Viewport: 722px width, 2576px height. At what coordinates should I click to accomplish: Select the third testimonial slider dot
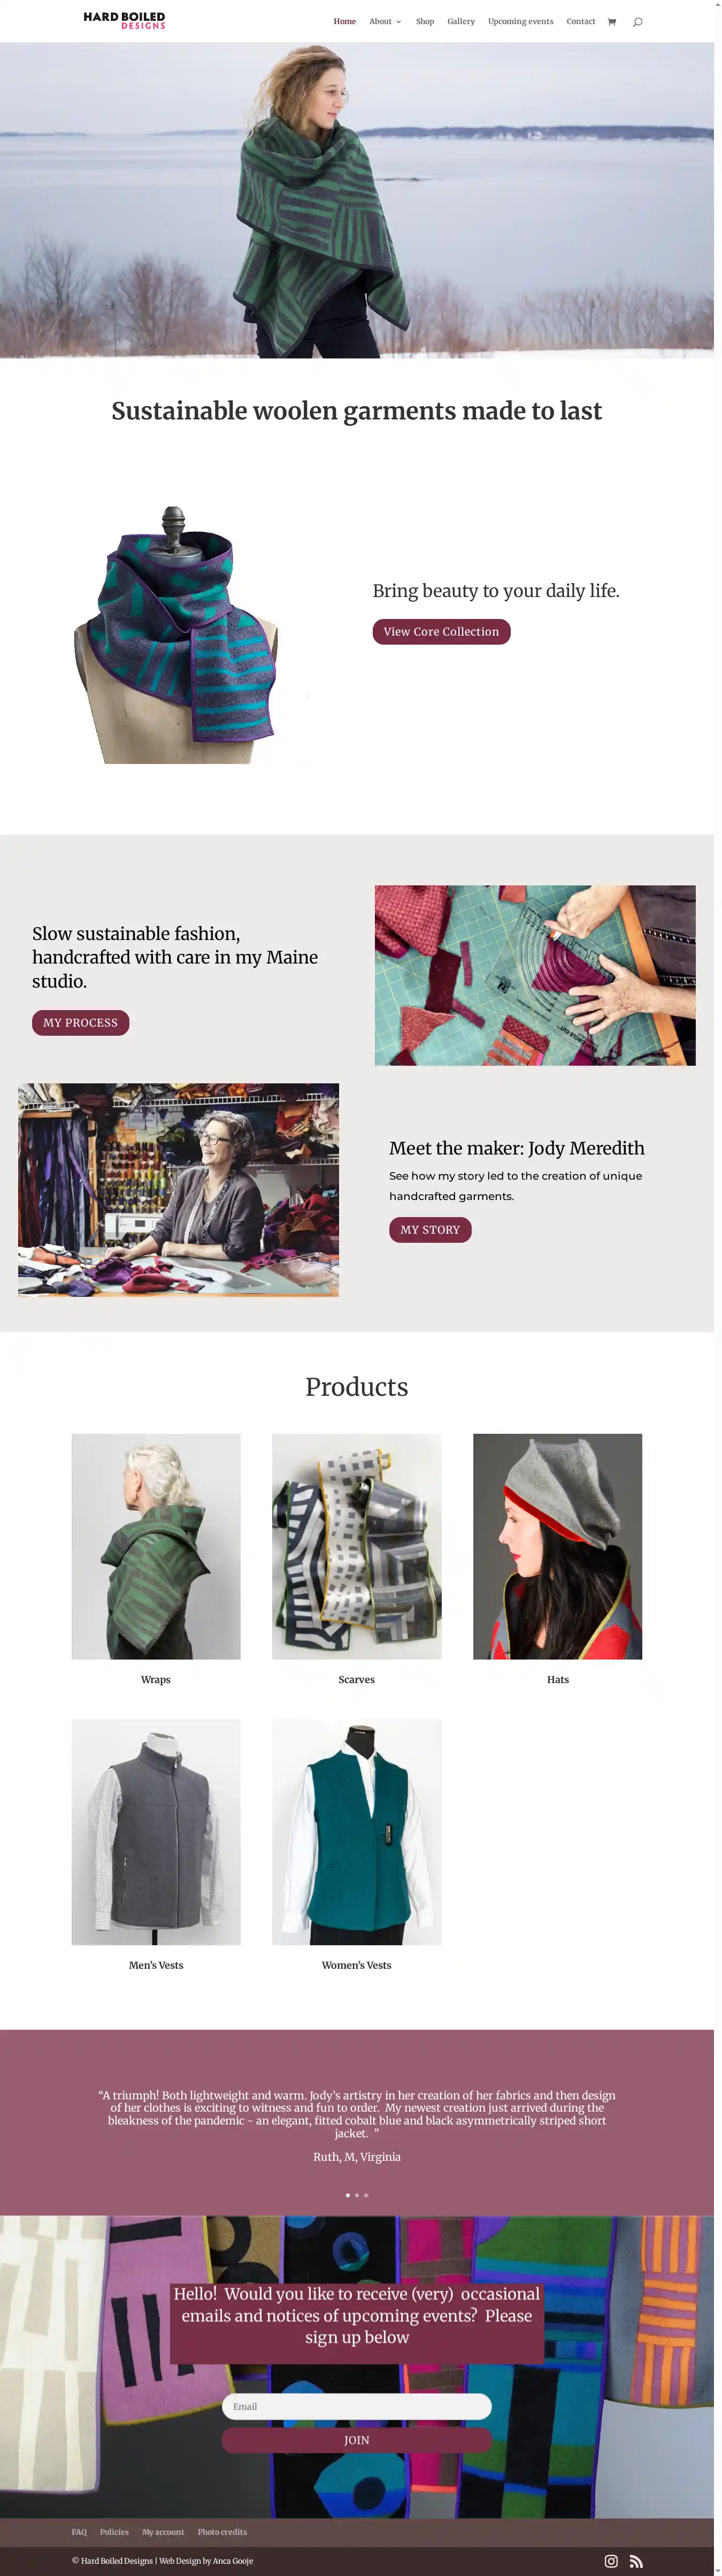pos(366,2195)
